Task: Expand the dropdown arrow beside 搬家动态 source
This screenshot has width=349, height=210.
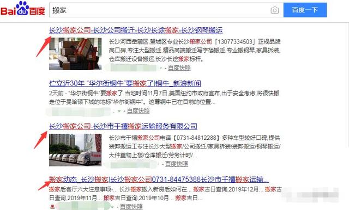Action: tap(112, 207)
